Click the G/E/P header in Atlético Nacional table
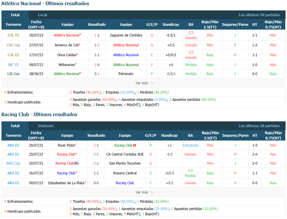The width and height of the screenshot is (287, 219). (x=152, y=25)
